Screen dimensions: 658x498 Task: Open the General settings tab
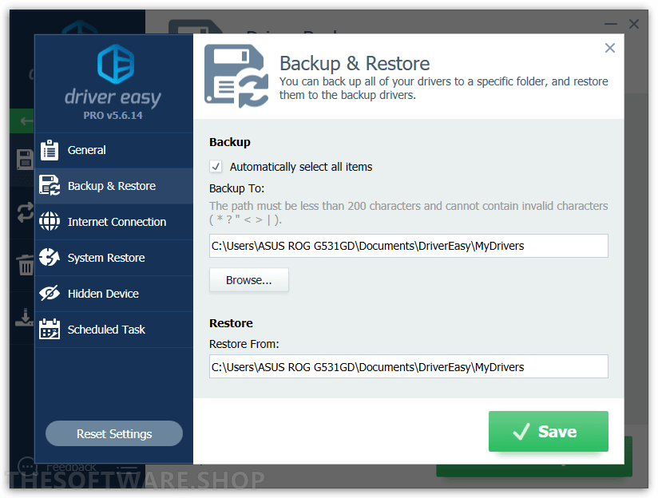pyautogui.click(x=113, y=150)
